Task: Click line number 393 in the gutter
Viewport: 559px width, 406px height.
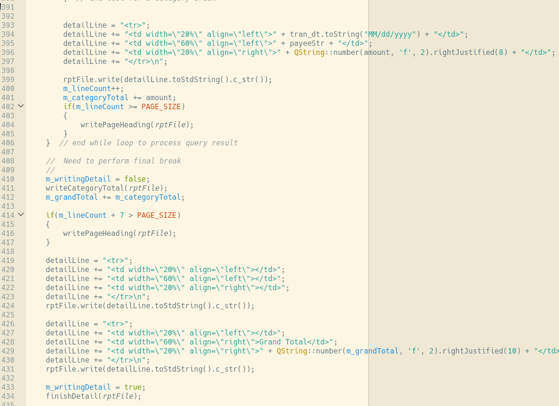Action: tap(8, 25)
